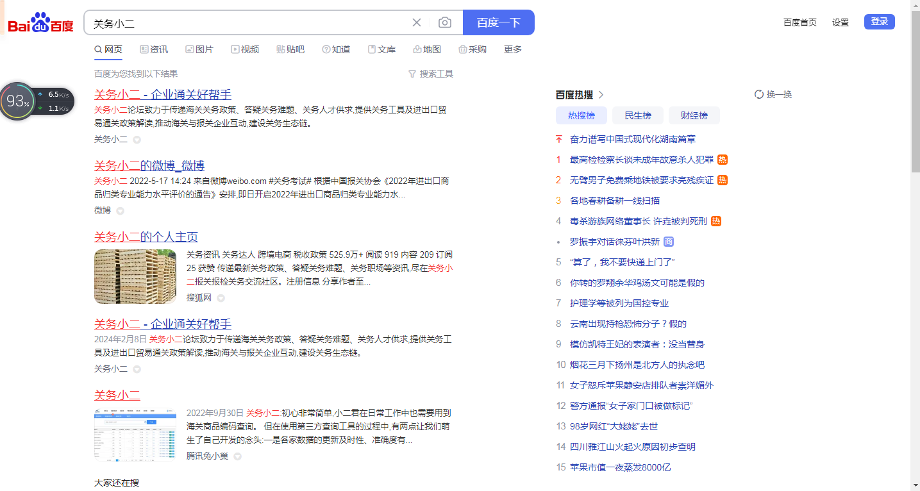920x491 pixels.
Task: Open 最高检检察长谈未成年故意杀人犯罪
Action: (642, 160)
